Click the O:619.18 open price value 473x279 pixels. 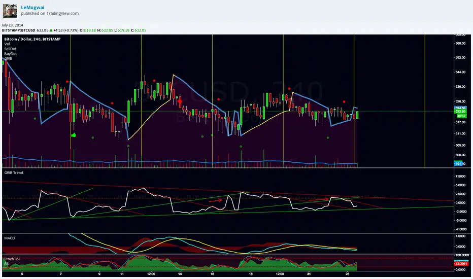click(x=88, y=30)
